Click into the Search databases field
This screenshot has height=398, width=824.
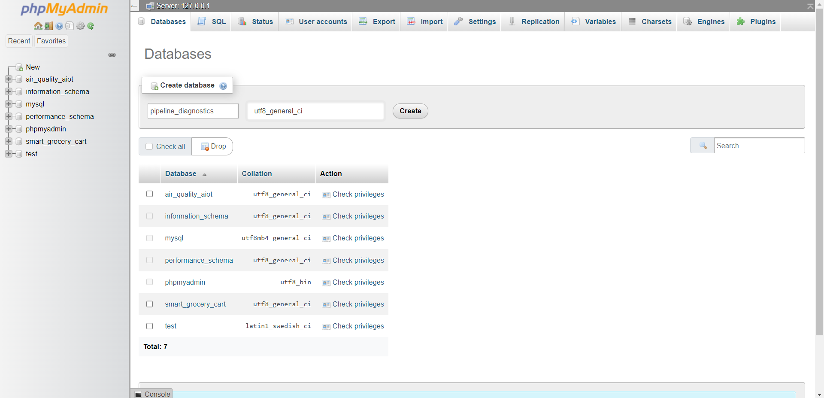(759, 146)
